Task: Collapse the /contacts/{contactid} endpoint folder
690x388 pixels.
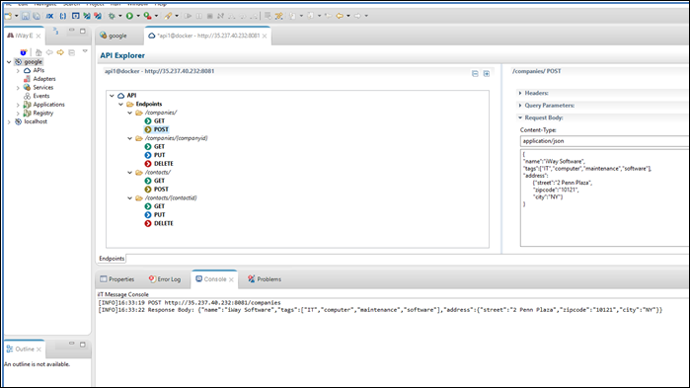Action: pyautogui.click(x=130, y=198)
